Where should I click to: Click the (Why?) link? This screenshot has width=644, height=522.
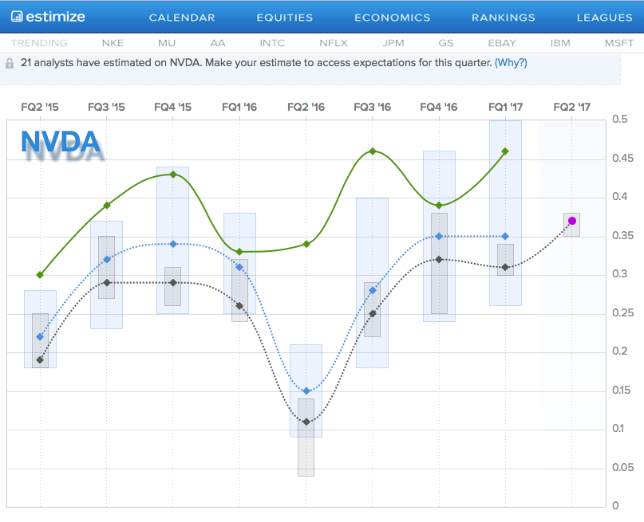511,63
